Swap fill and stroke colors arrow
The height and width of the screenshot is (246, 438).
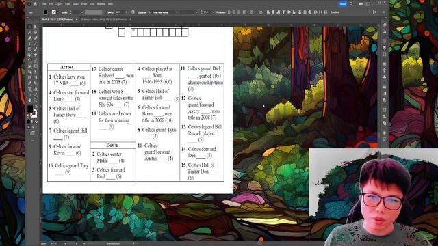(x=36, y=107)
